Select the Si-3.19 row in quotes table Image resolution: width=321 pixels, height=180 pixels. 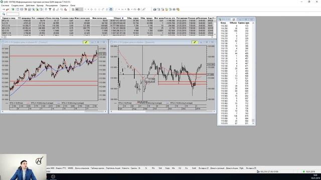(x=107, y=23)
